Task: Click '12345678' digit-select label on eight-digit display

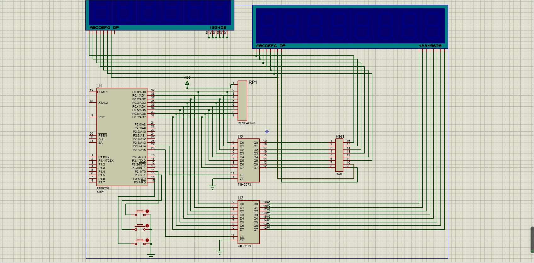Action: coord(430,46)
